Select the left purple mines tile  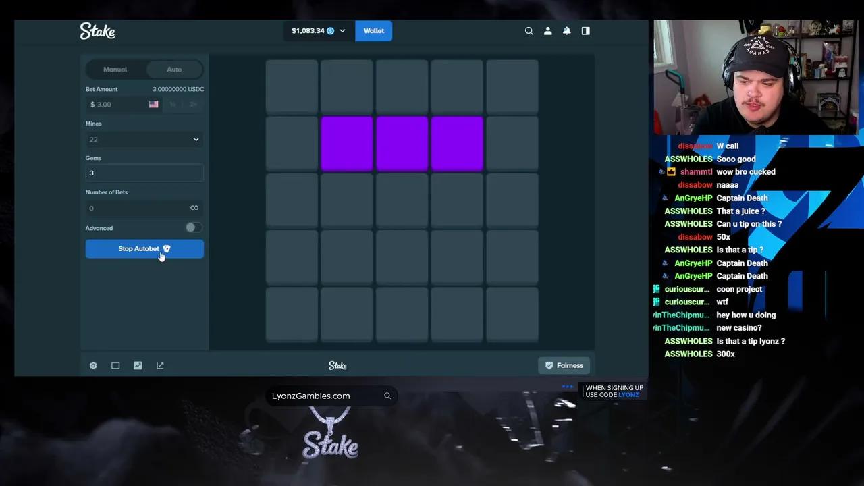click(x=347, y=143)
